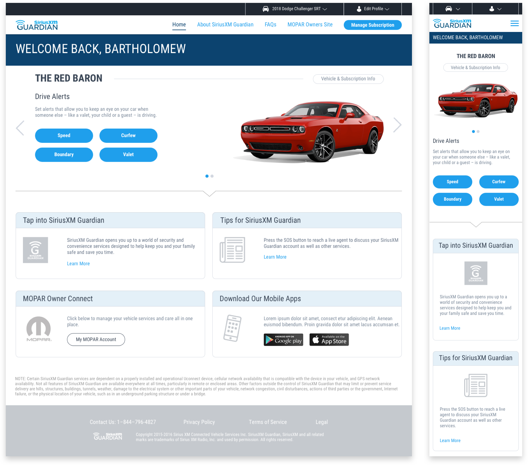
Task: Click the mobile phone icon in Download Apps card
Action: tap(232, 328)
